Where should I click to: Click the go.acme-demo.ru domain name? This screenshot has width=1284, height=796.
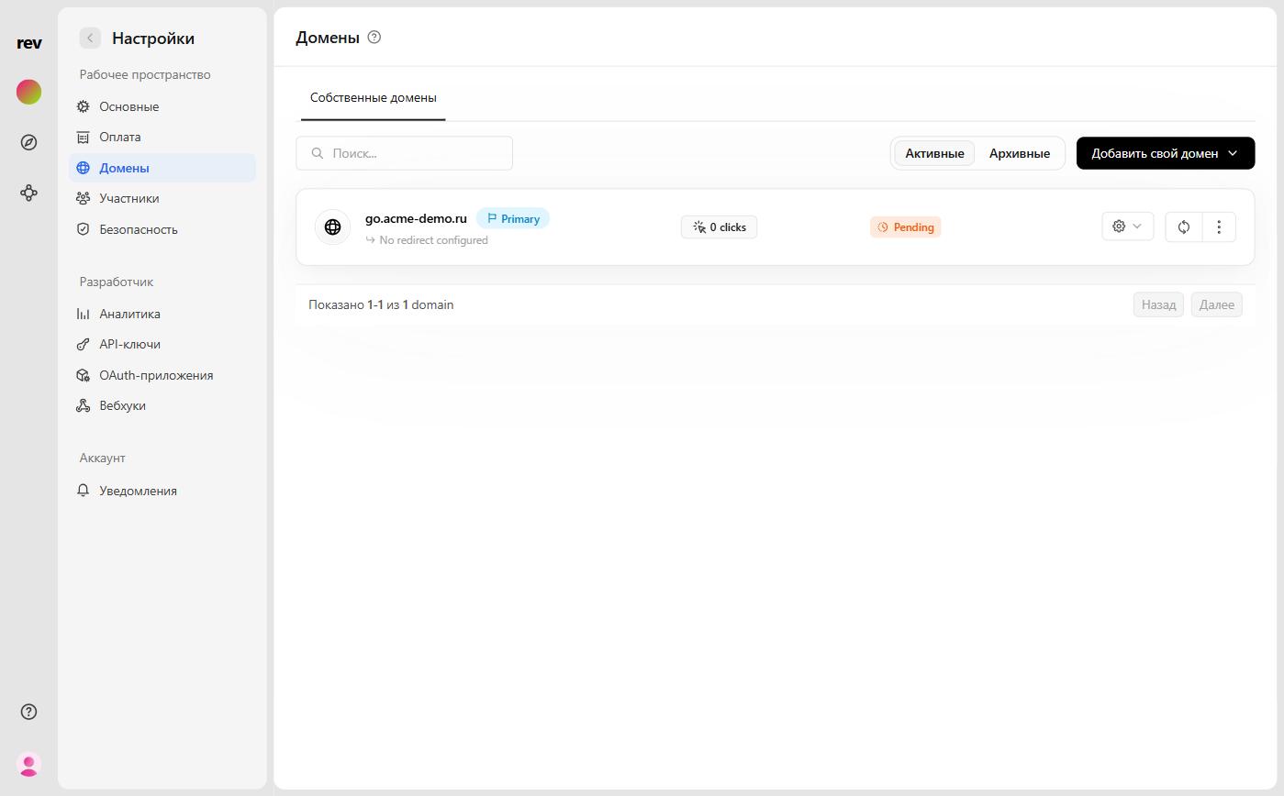[x=416, y=218]
